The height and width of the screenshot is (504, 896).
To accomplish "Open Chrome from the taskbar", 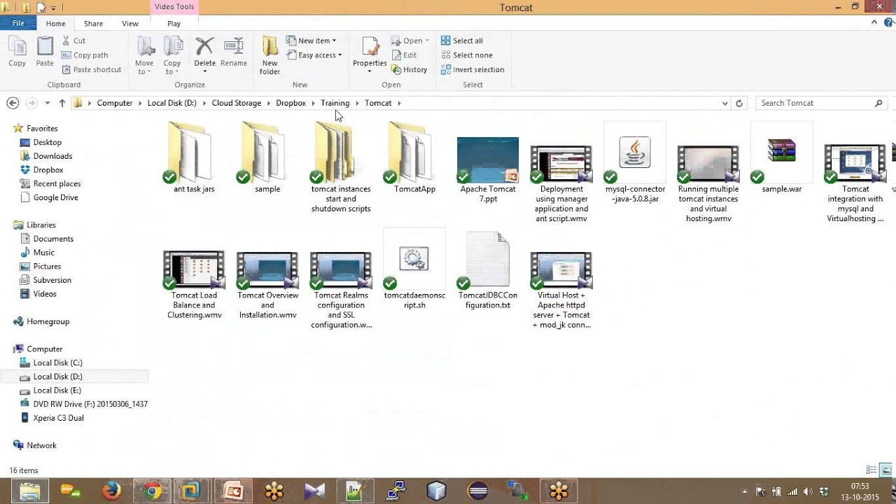I will pos(151,491).
